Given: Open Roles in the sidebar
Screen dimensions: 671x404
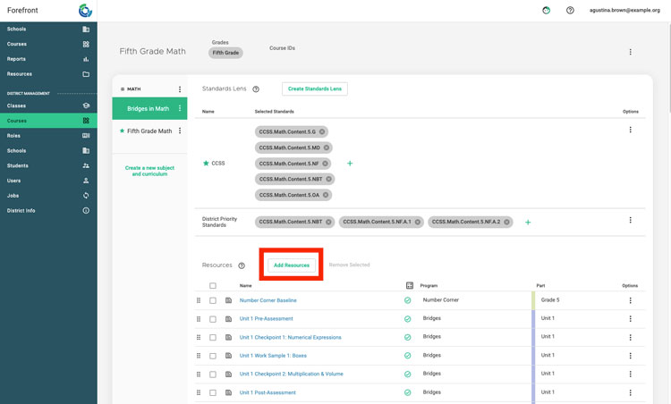Looking at the screenshot, I should coord(48,136).
